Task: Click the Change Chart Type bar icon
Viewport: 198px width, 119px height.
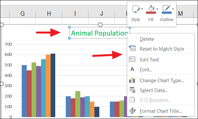Action: (132, 80)
